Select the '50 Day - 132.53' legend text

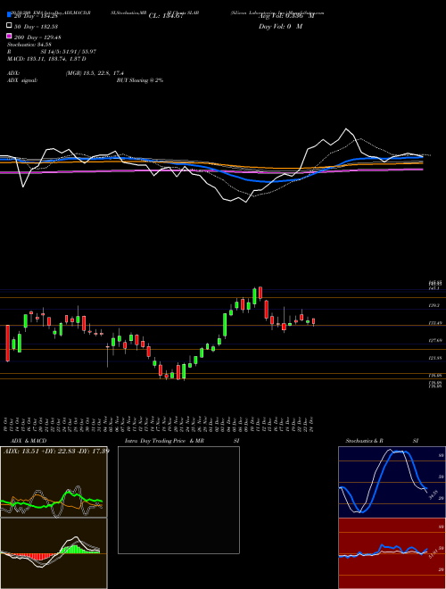tap(36, 26)
